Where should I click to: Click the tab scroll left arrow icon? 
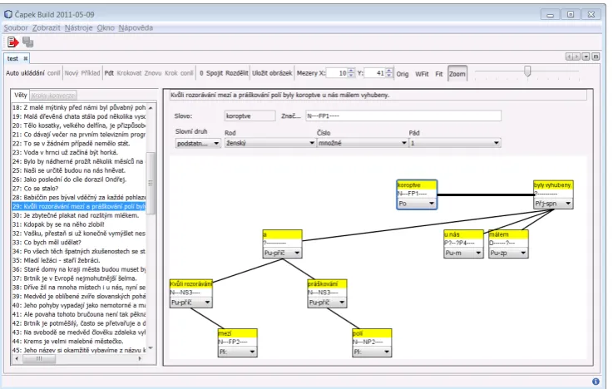(x=570, y=57)
